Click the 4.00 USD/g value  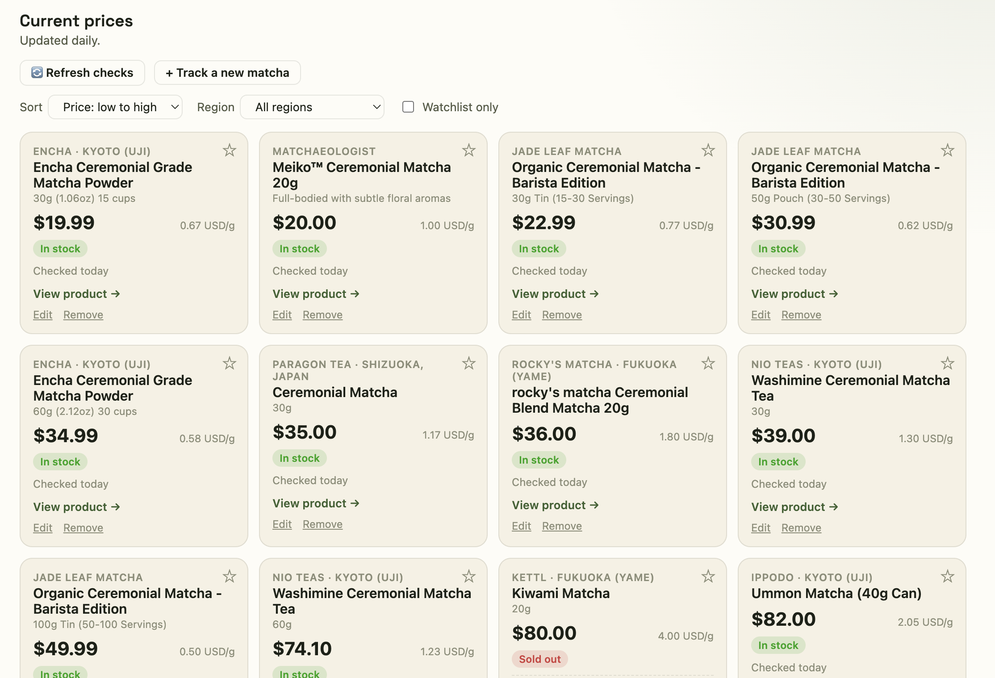click(x=686, y=636)
